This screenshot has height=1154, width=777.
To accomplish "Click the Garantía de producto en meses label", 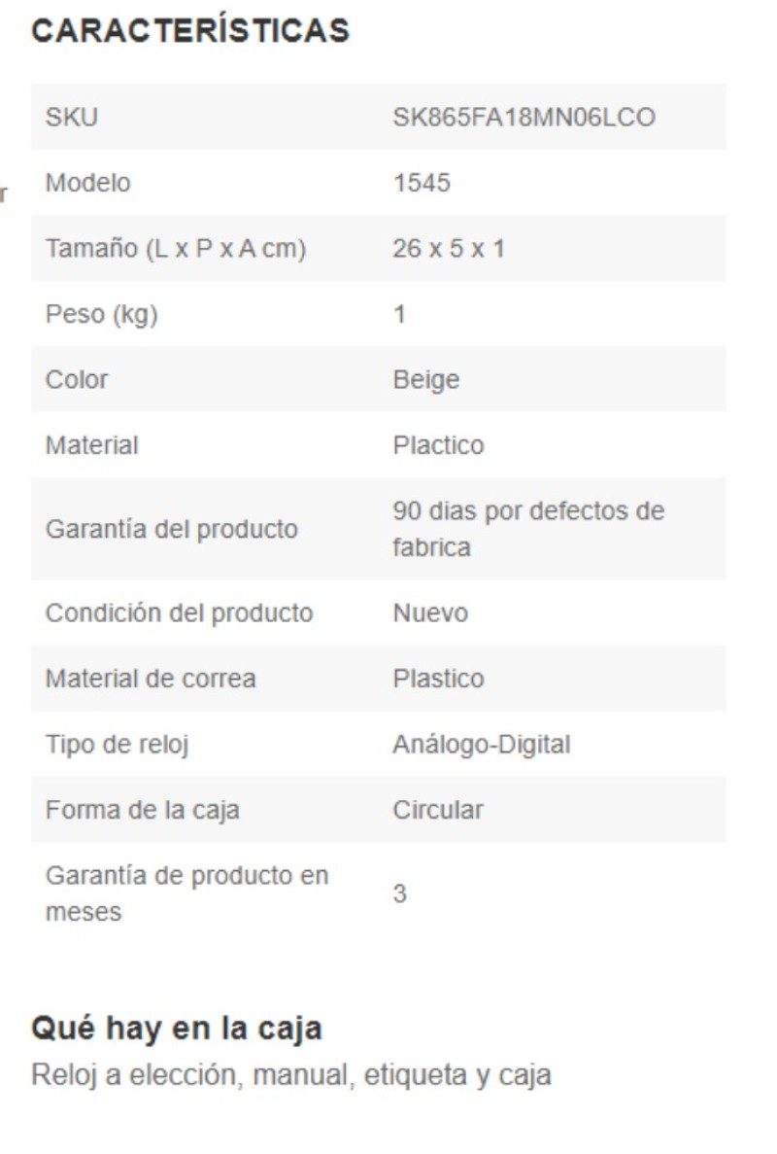I will tap(186, 893).
